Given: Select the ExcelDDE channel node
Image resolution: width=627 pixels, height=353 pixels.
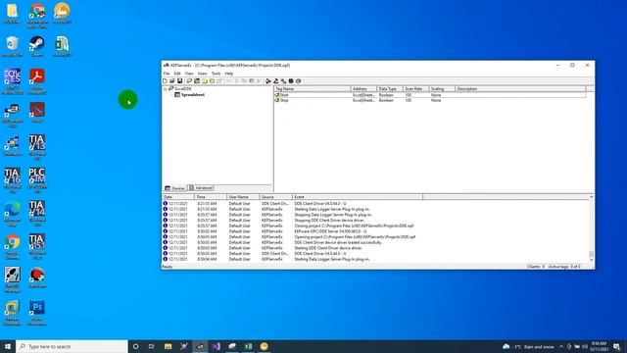Looking at the screenshot, I should pyautogui.click(x=180, y=89).
